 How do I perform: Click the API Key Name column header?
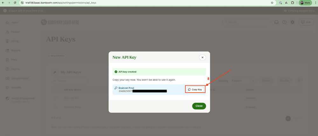pos(73,90)
